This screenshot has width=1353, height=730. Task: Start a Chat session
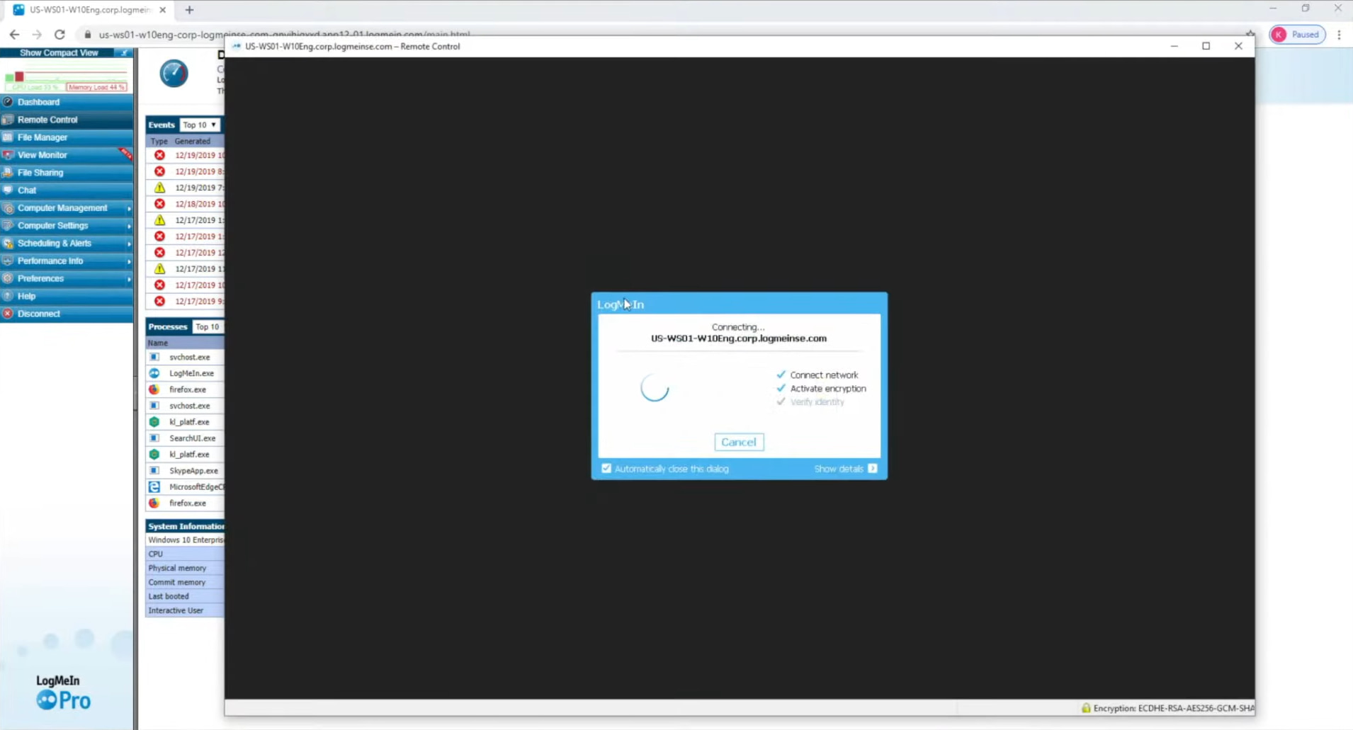tap(26, 190)
